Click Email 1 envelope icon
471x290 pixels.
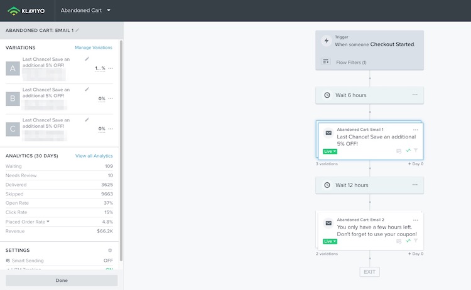coord(328,133)
